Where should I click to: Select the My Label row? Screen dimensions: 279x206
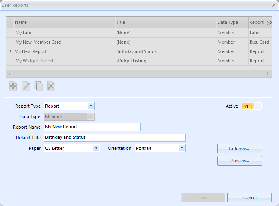point(139,33)
